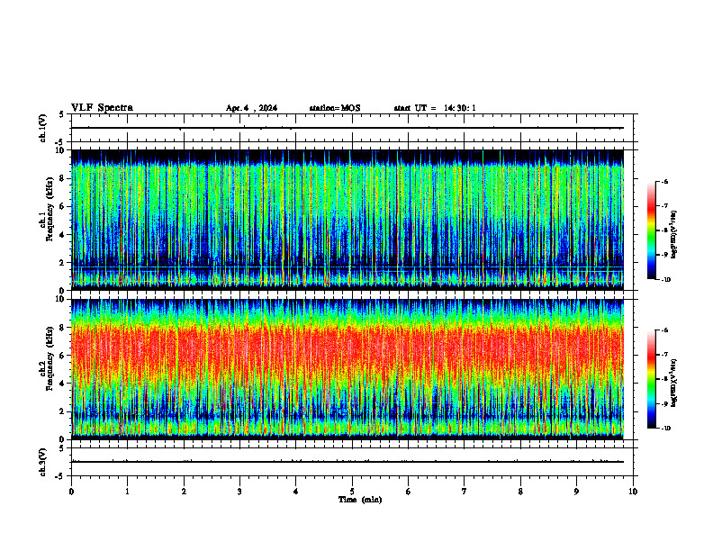Viewport: 713px width, 551px height.
Task: Click the Time (min) axis label
Action: click(360, 500)
